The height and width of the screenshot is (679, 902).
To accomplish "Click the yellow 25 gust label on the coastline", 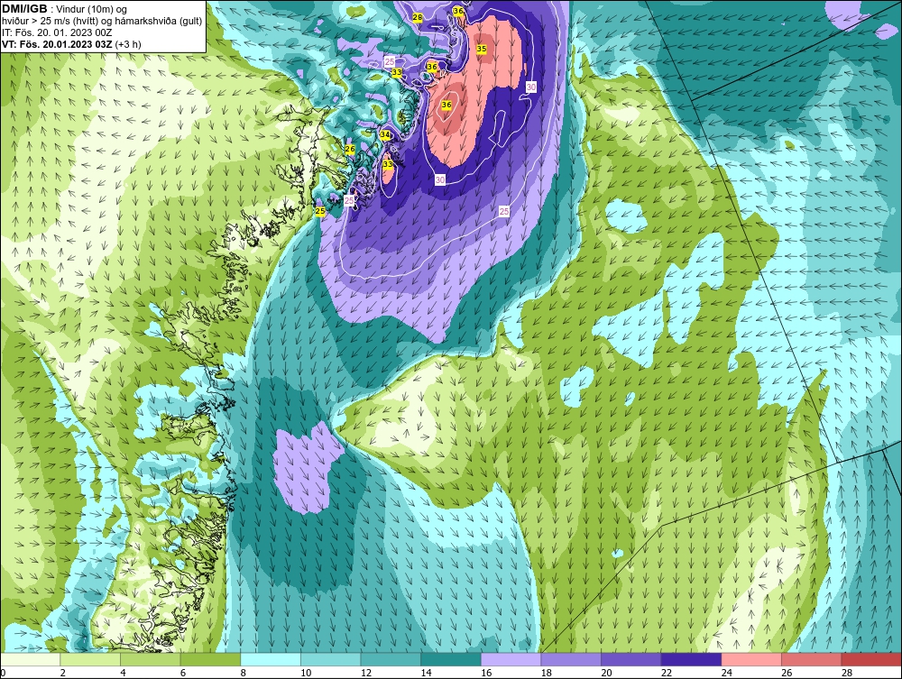I will click(x=320, y=211).
